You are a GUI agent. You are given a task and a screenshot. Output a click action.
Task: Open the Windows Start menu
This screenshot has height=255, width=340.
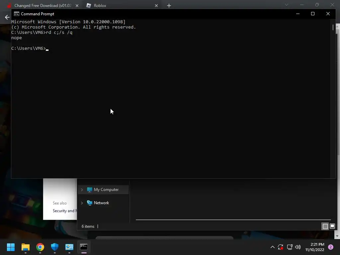coord(11,247)
